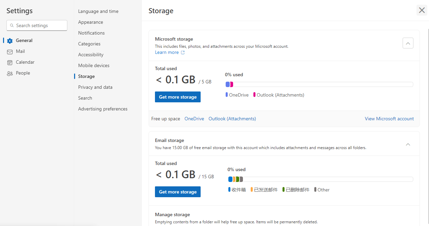Click the People icon in sidebar
Screen dimensions: 429x226
(10, 73)
